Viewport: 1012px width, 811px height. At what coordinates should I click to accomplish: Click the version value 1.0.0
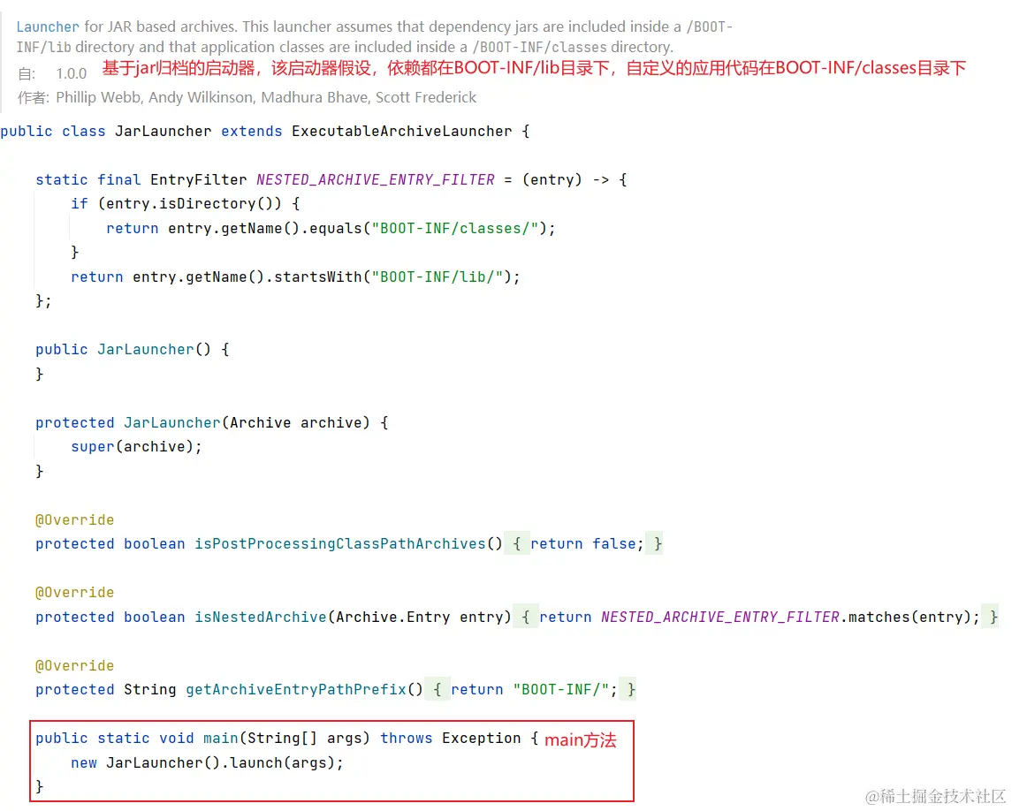pos(71,73)
